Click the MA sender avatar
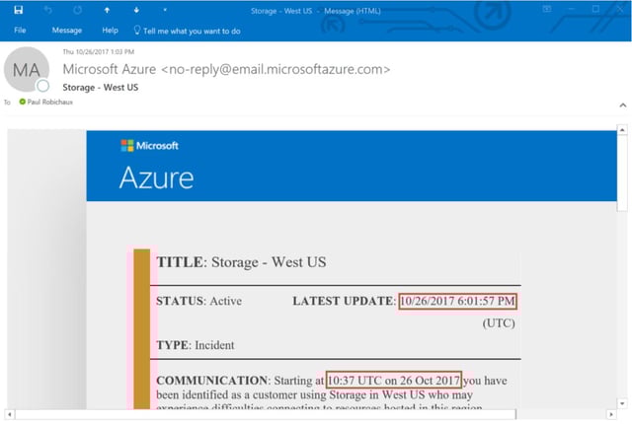This screenshot has height=424, width=632. (27, 69)
